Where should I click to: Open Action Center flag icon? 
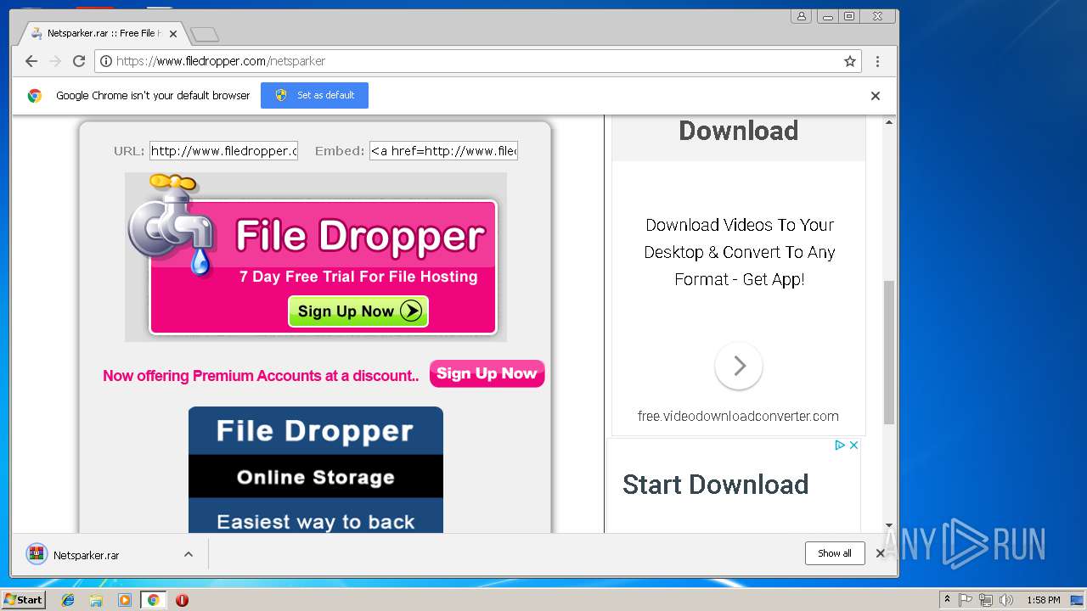pyautogui.click(x=966, y=600)
